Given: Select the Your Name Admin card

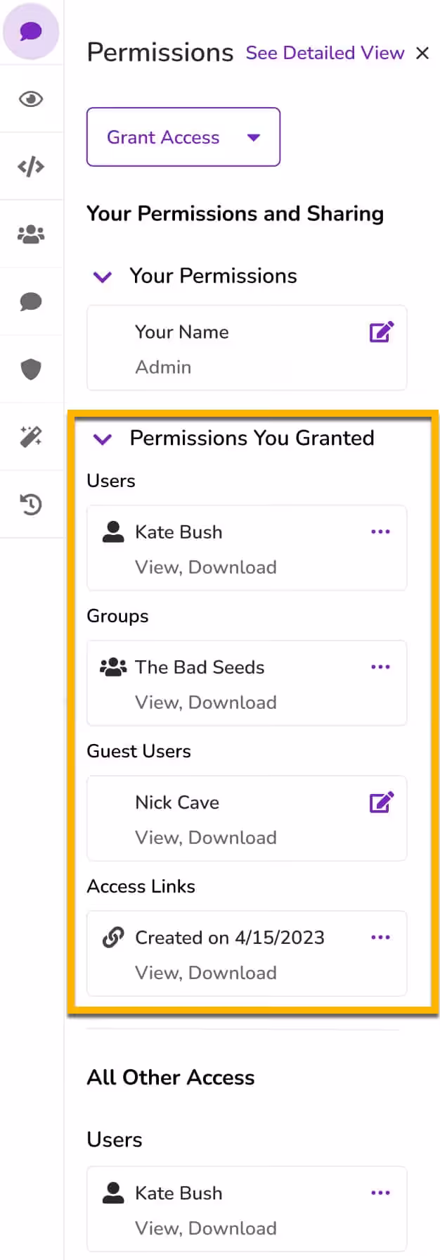Looking at the screenshot, I should tap(247, 348).
